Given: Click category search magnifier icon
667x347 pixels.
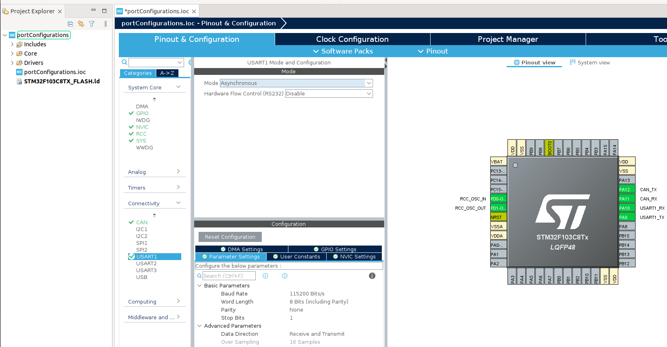Looking at the screenshot, I should click(124, 62).
